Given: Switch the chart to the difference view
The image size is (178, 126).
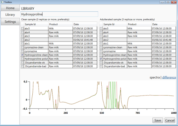Looking at the screenshot, I should [x=169, y=77].
